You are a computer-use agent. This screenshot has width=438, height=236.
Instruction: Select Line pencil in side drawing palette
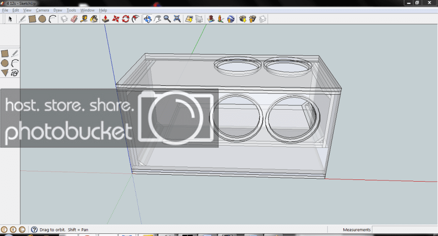pyautogui.click(x=15, y=54)
